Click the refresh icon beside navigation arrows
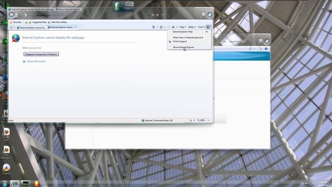 [25, 15]
